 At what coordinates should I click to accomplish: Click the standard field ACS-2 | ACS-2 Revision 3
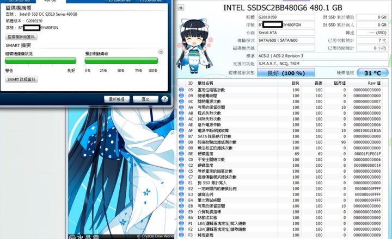pos(323,55)
